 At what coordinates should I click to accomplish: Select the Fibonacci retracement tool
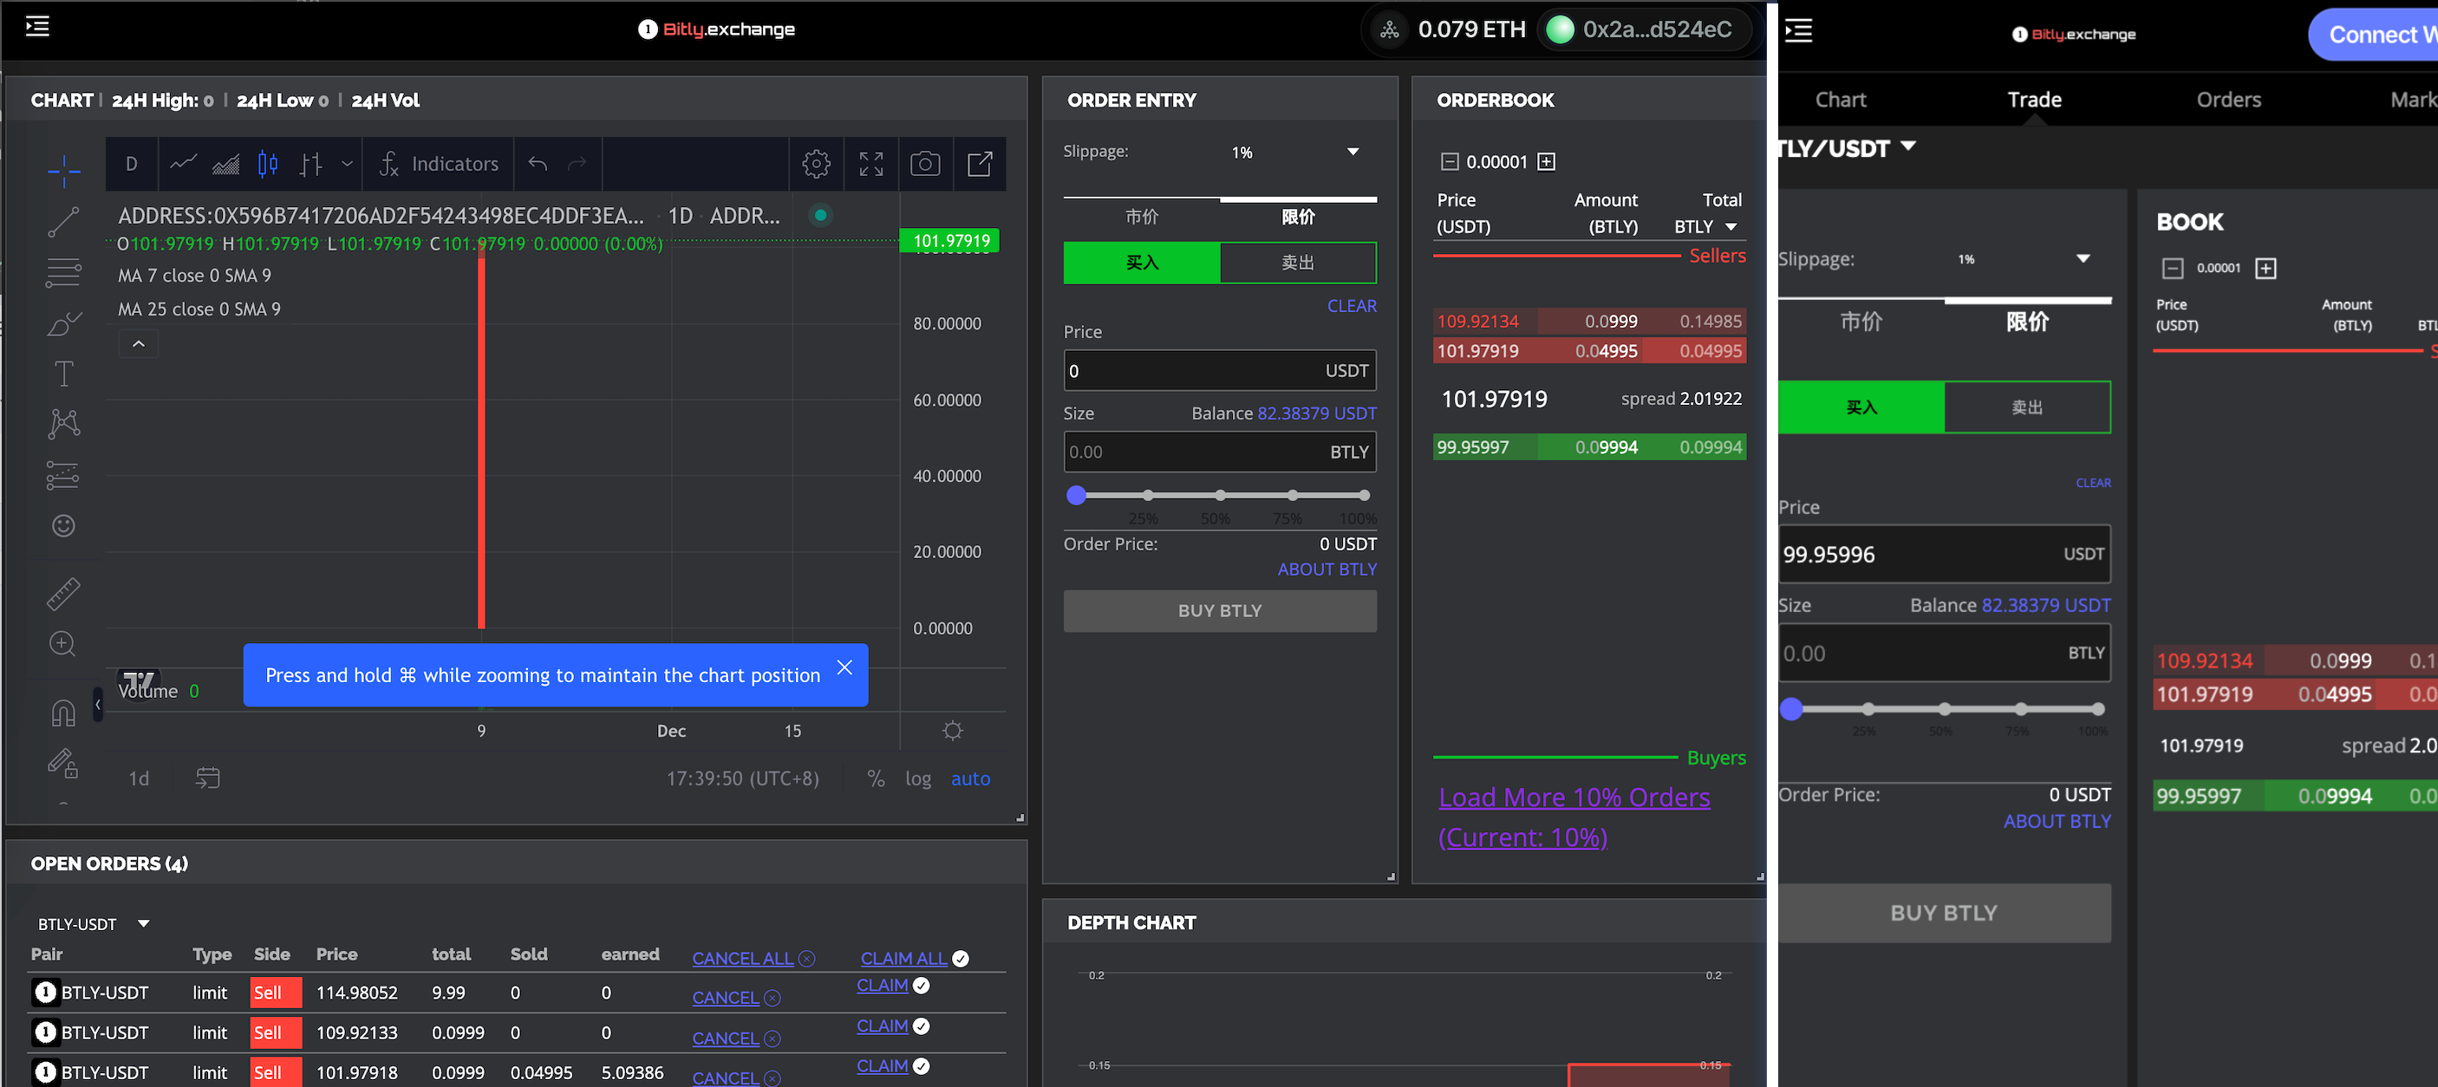pos(63,272)
